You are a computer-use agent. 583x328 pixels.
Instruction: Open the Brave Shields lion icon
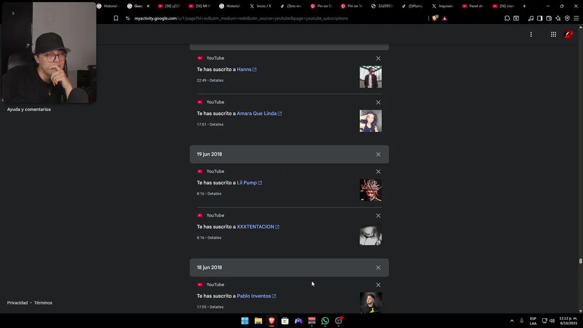click(435, 18)
